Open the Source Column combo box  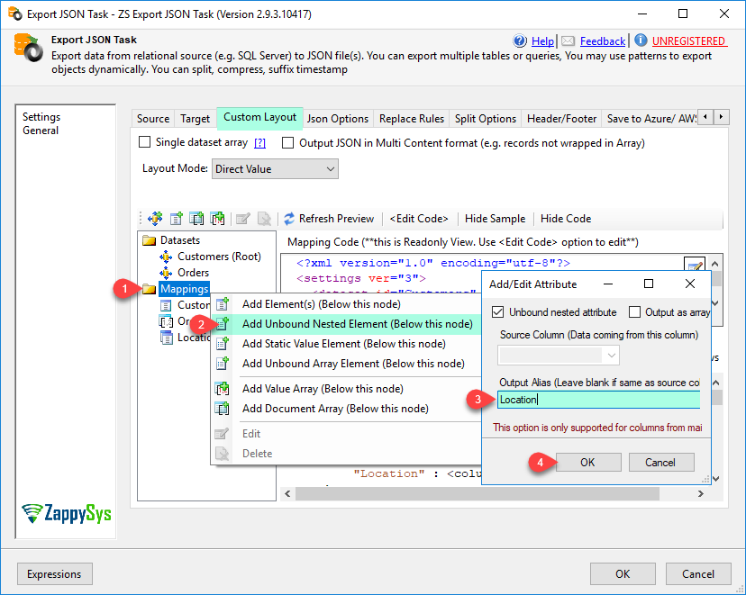click(x=559, y=356)
